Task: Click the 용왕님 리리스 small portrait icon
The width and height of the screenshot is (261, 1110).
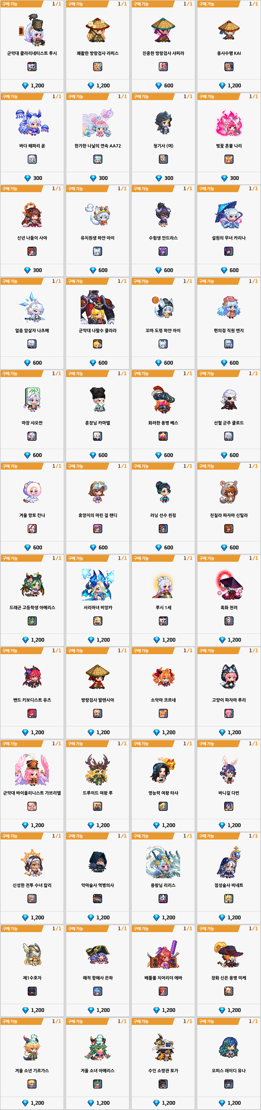Action: [x=163, y=898]
